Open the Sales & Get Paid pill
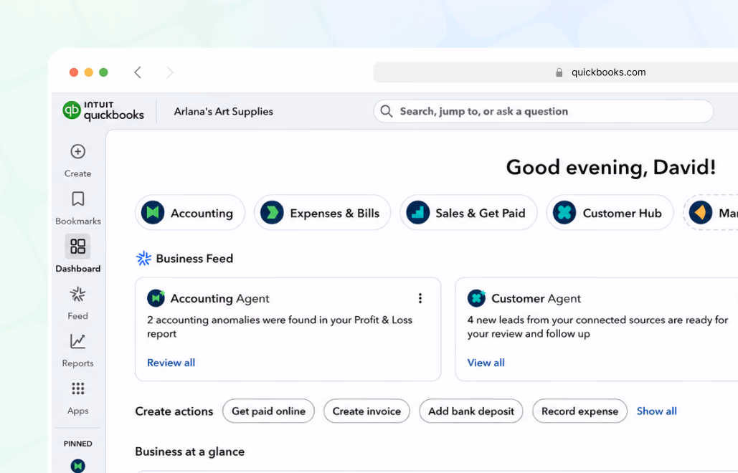The width and height of the screenshot is (738, 473). pos(468,213)
